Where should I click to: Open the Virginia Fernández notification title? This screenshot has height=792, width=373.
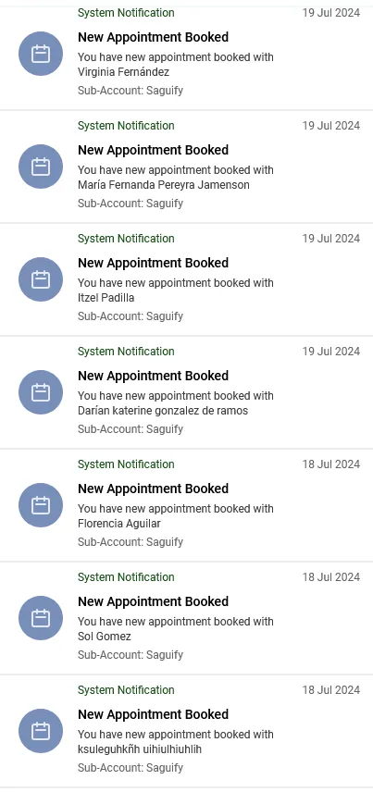(x=153, y=37)
